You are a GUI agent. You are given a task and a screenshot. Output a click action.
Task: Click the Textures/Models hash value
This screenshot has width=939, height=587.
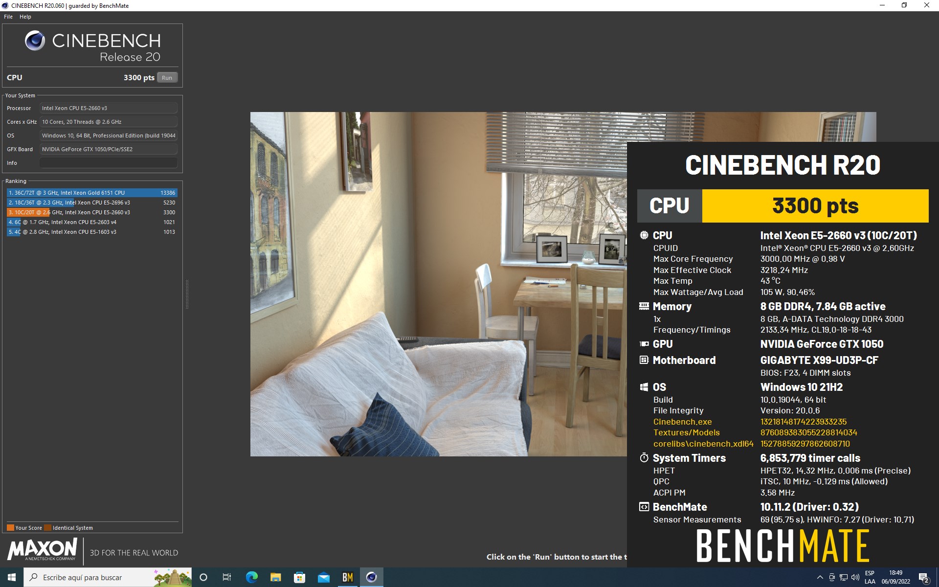pyautogui.click(x=809, y=432)
